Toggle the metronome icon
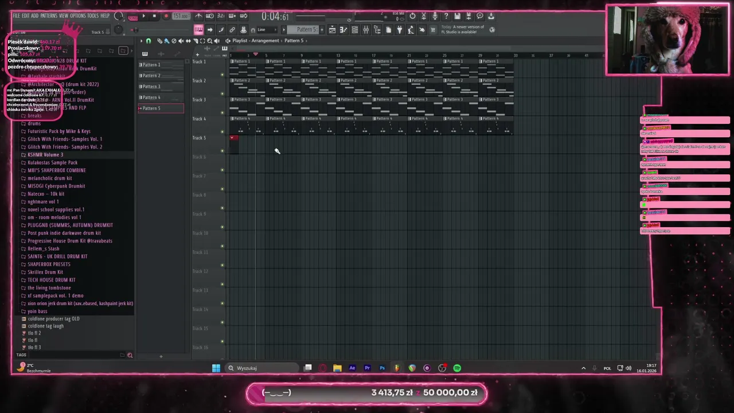Image resolution: width=734 pixels, height=413 pixels. (198, 15)
